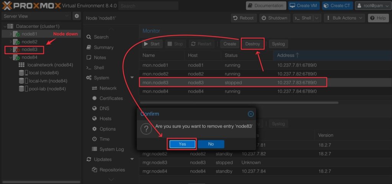Collapse the Updates section arrow
The width and height of the screenshot is (392, 184).
[x=132, y=159]
